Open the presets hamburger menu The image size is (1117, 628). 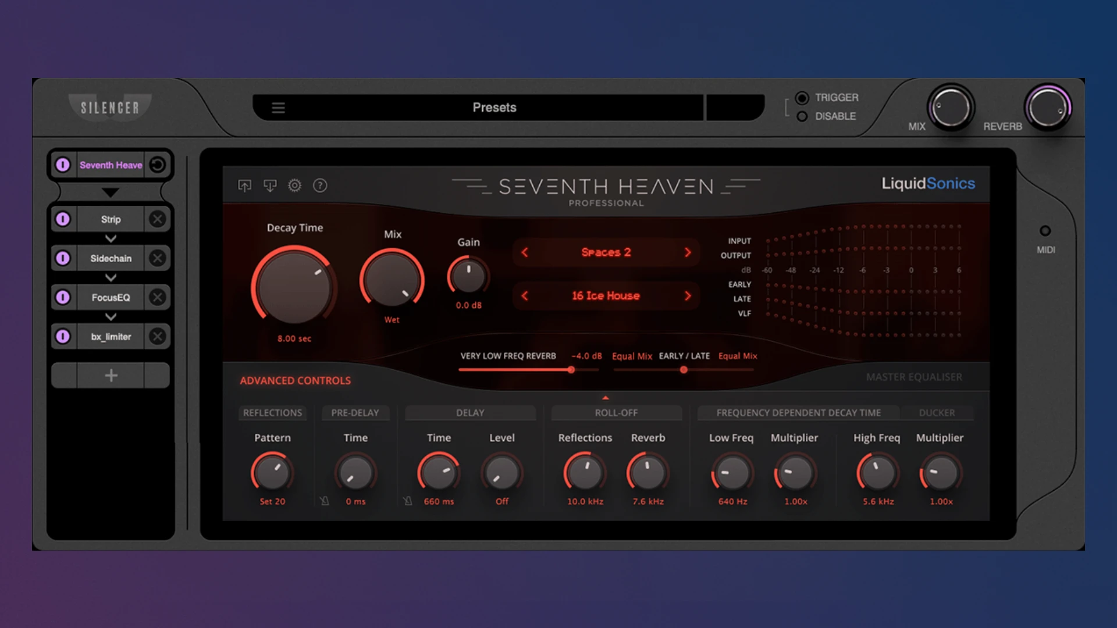point(278,108)
